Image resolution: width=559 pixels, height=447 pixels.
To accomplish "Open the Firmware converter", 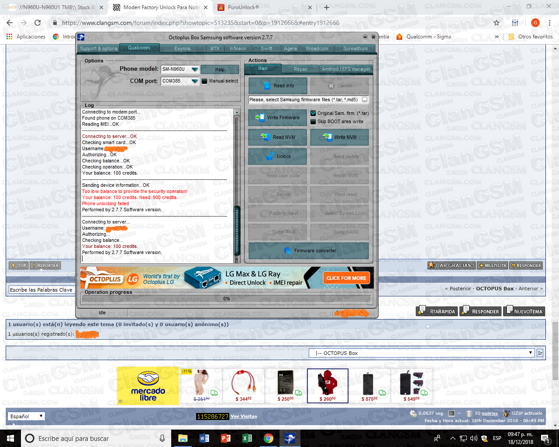I will coord(309,251).
